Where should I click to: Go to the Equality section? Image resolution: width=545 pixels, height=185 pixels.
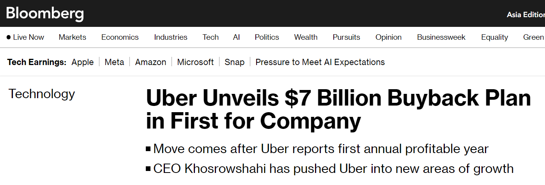coord(494,37)
